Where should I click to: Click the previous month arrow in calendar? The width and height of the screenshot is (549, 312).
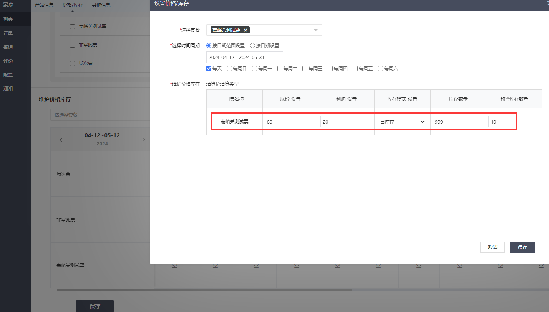tap(61, 140)
